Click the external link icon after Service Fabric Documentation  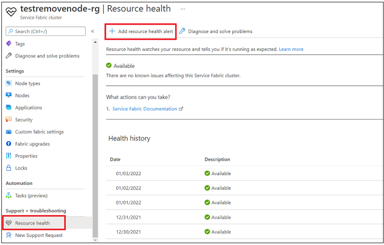(181, 109)
